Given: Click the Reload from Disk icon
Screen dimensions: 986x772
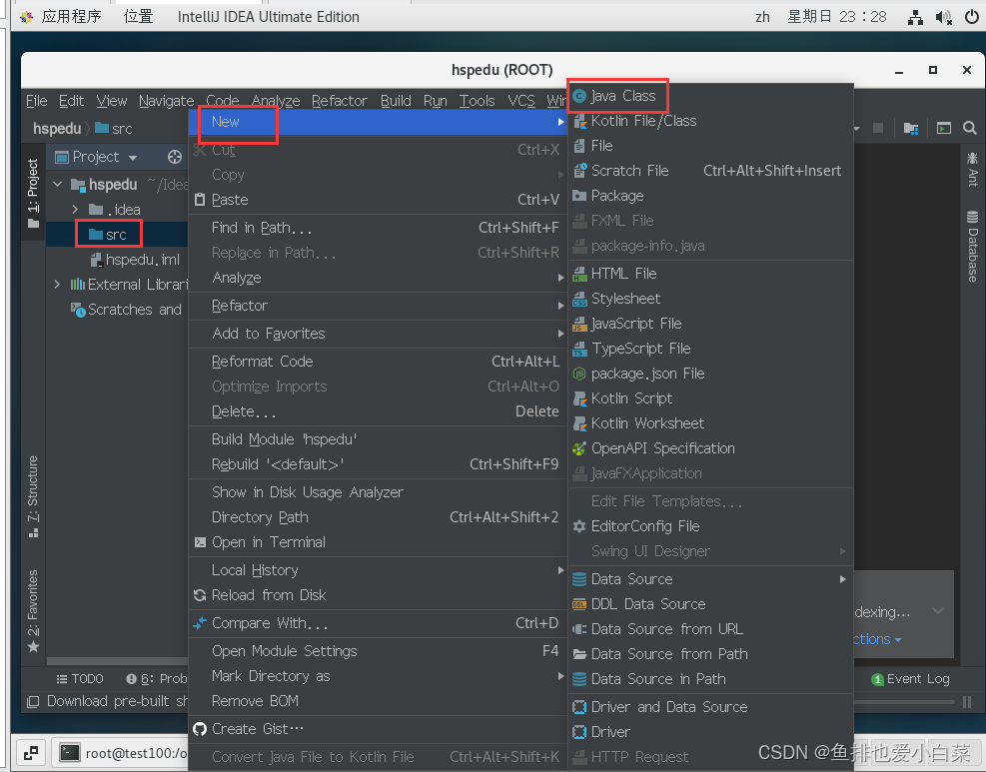Looking at the screenshot, I should tap(200, 594).
